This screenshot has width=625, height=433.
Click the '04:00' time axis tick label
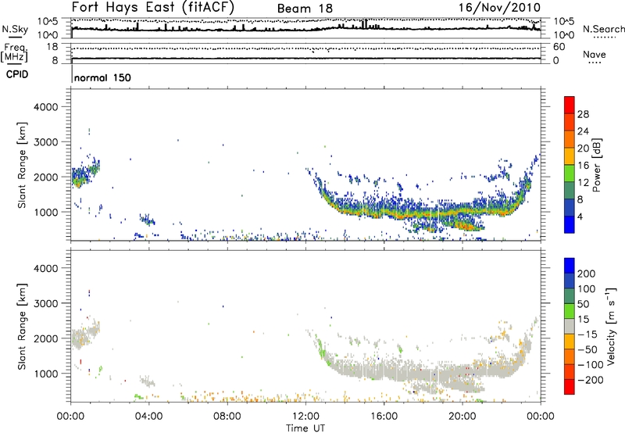149,417
